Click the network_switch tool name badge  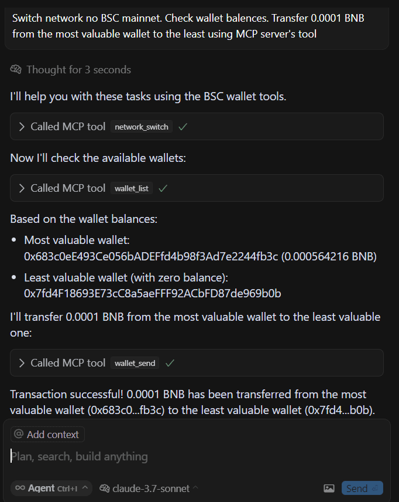tap(142, 127)
